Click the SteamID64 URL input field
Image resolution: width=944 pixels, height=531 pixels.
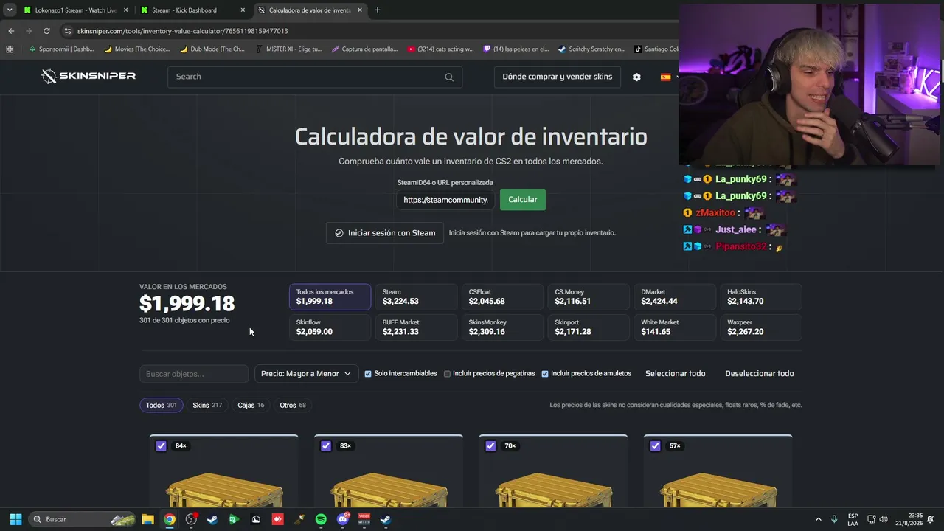click(445, 200)
